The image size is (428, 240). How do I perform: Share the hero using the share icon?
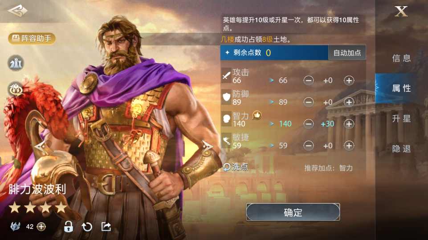point(106,226)
